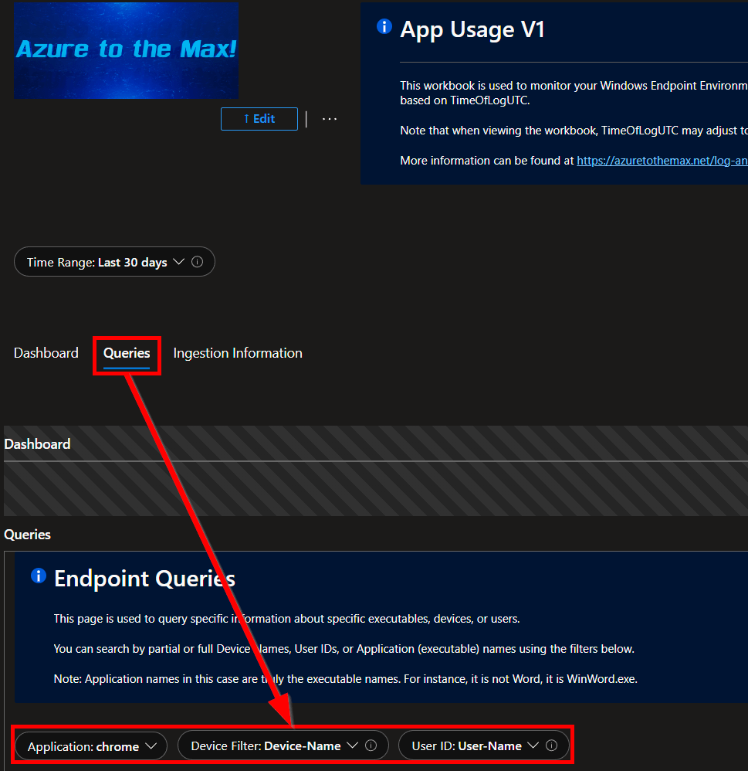Go to the Ingestion Information tab
The image size is (748, 771).
click(x=238, y=353)
